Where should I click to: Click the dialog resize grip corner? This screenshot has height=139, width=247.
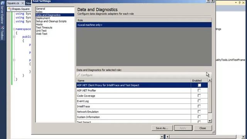pyautogui.click(x=213, y=132)
